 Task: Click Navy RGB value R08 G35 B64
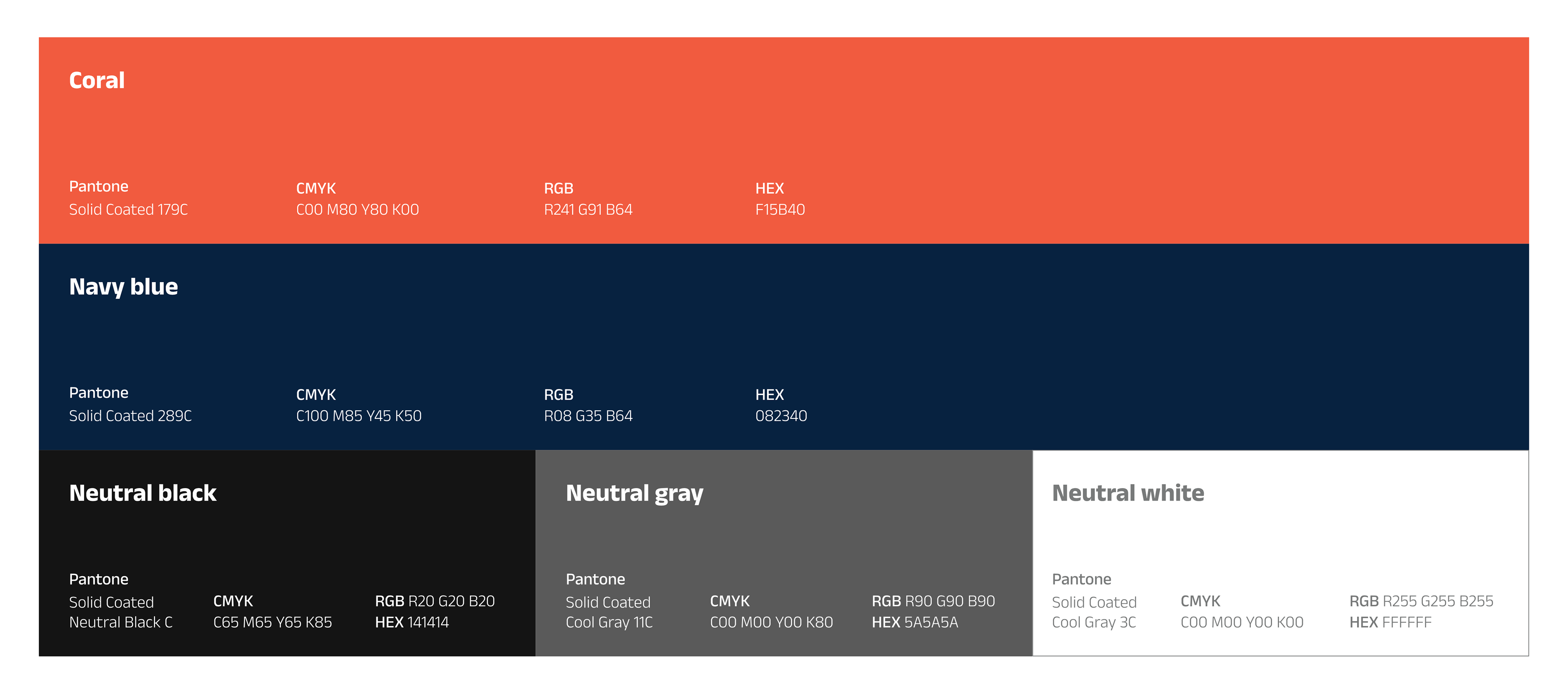click(588, 416)
